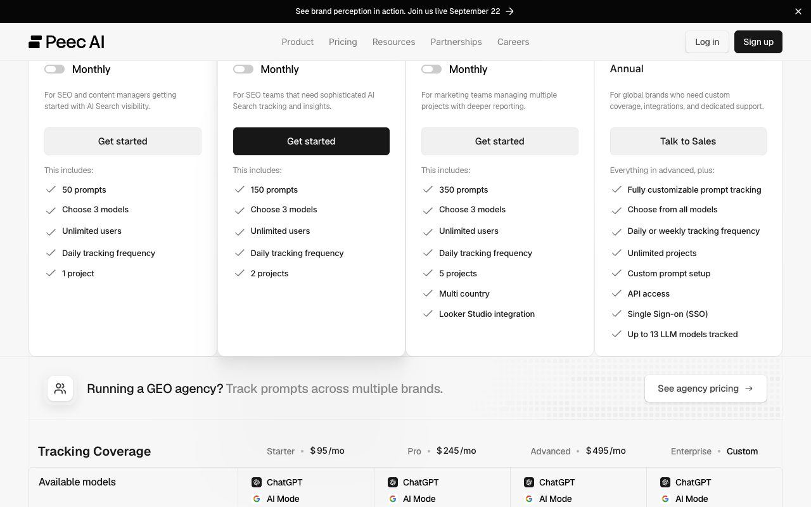Viewport: 811px width, 507px height.
Task: Toggle the Monthly switch on the 150-prompts plan
Action: 243,69
